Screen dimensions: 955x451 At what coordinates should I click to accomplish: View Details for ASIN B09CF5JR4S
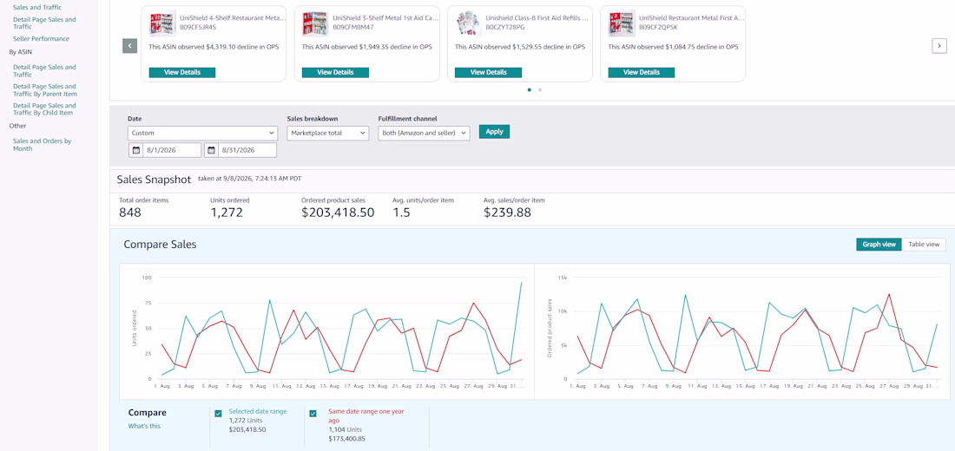182,73
